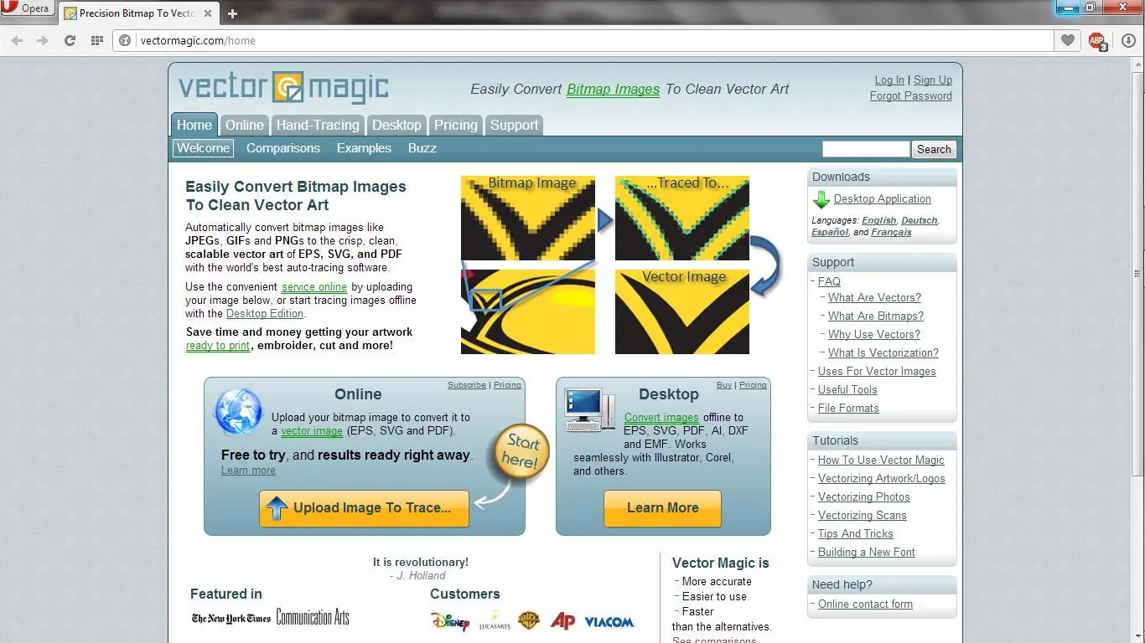Click the green download arrow under Downloads
The height and width of the screenshot is (643, 1145).
[x=821, y=199]
